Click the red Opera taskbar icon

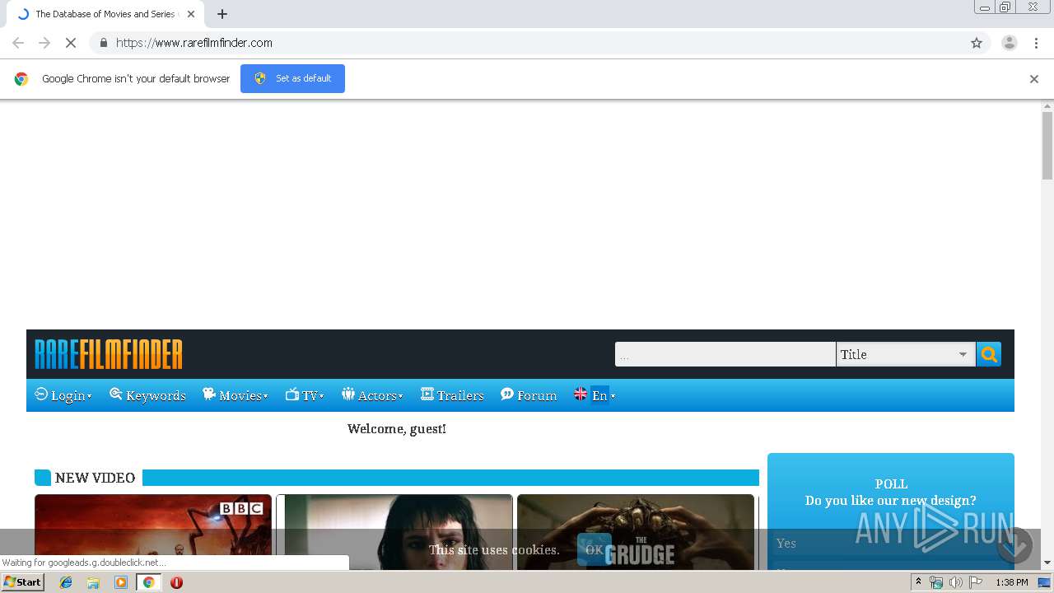pyautogui.click(x=176, y=582)
